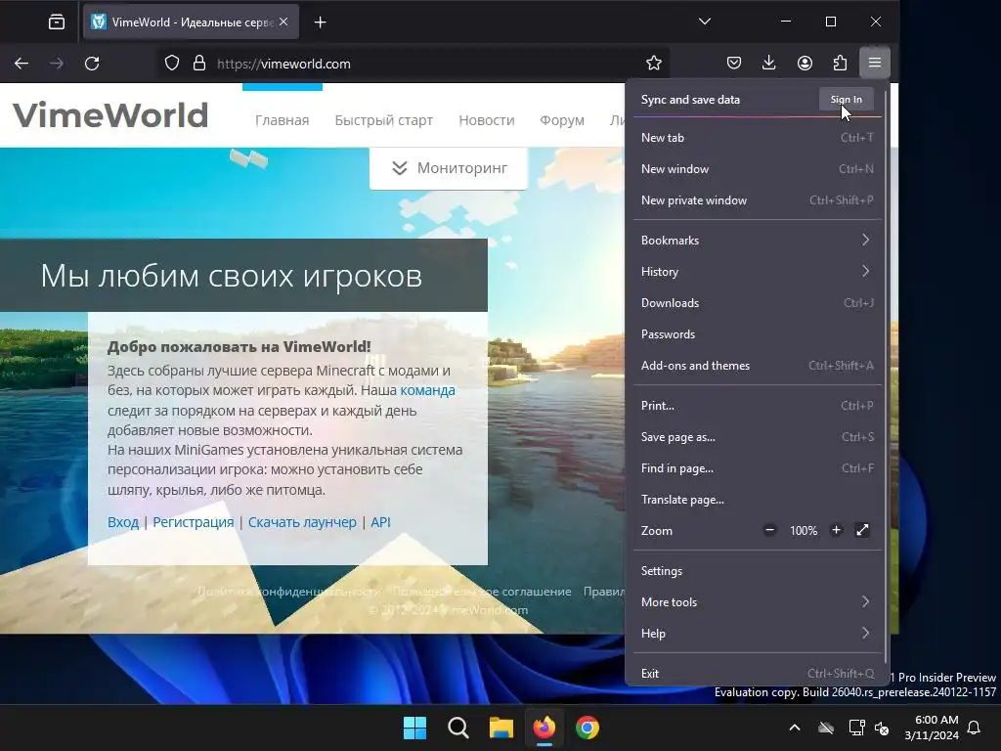
Task: Choose New private window
Action: click(x=758, y=199)
